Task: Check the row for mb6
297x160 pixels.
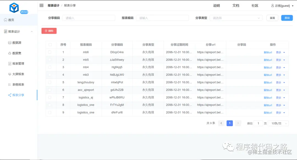Action: coord(50,52)
